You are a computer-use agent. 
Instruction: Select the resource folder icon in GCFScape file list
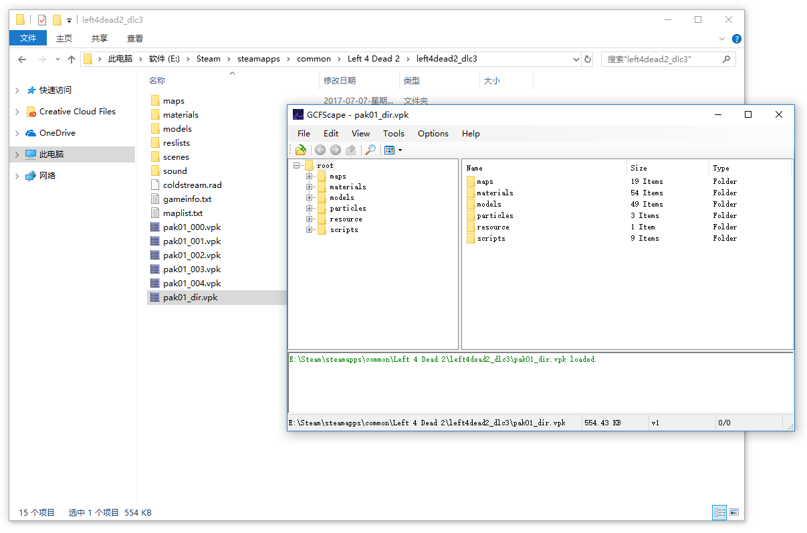(471, 227)
